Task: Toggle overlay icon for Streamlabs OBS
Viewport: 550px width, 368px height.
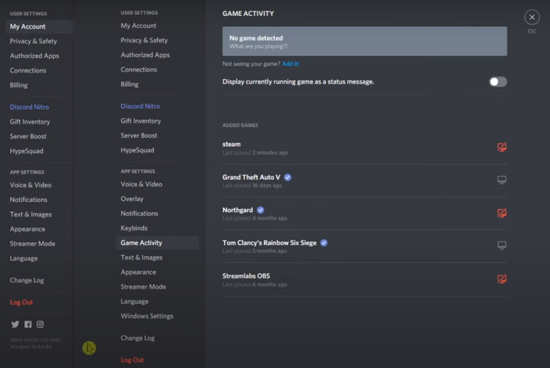Action: pyautogui.click(x=502, y=279)
